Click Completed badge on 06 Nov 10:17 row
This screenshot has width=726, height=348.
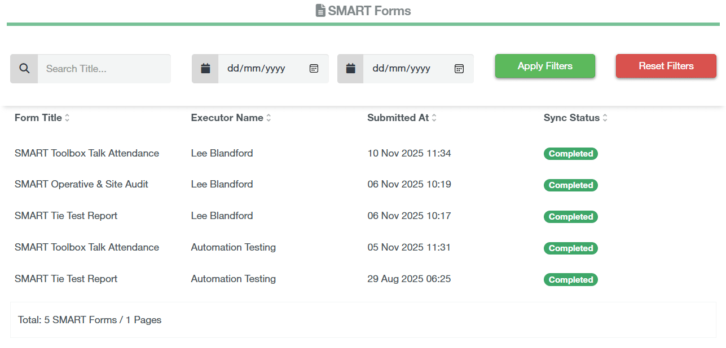570,217
